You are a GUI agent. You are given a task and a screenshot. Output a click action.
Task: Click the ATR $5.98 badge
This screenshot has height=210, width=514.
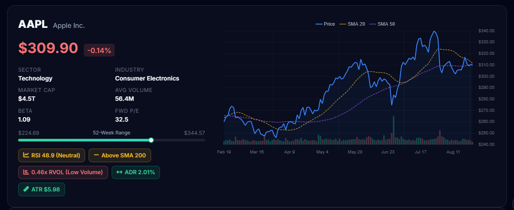(x=42, y=189)
